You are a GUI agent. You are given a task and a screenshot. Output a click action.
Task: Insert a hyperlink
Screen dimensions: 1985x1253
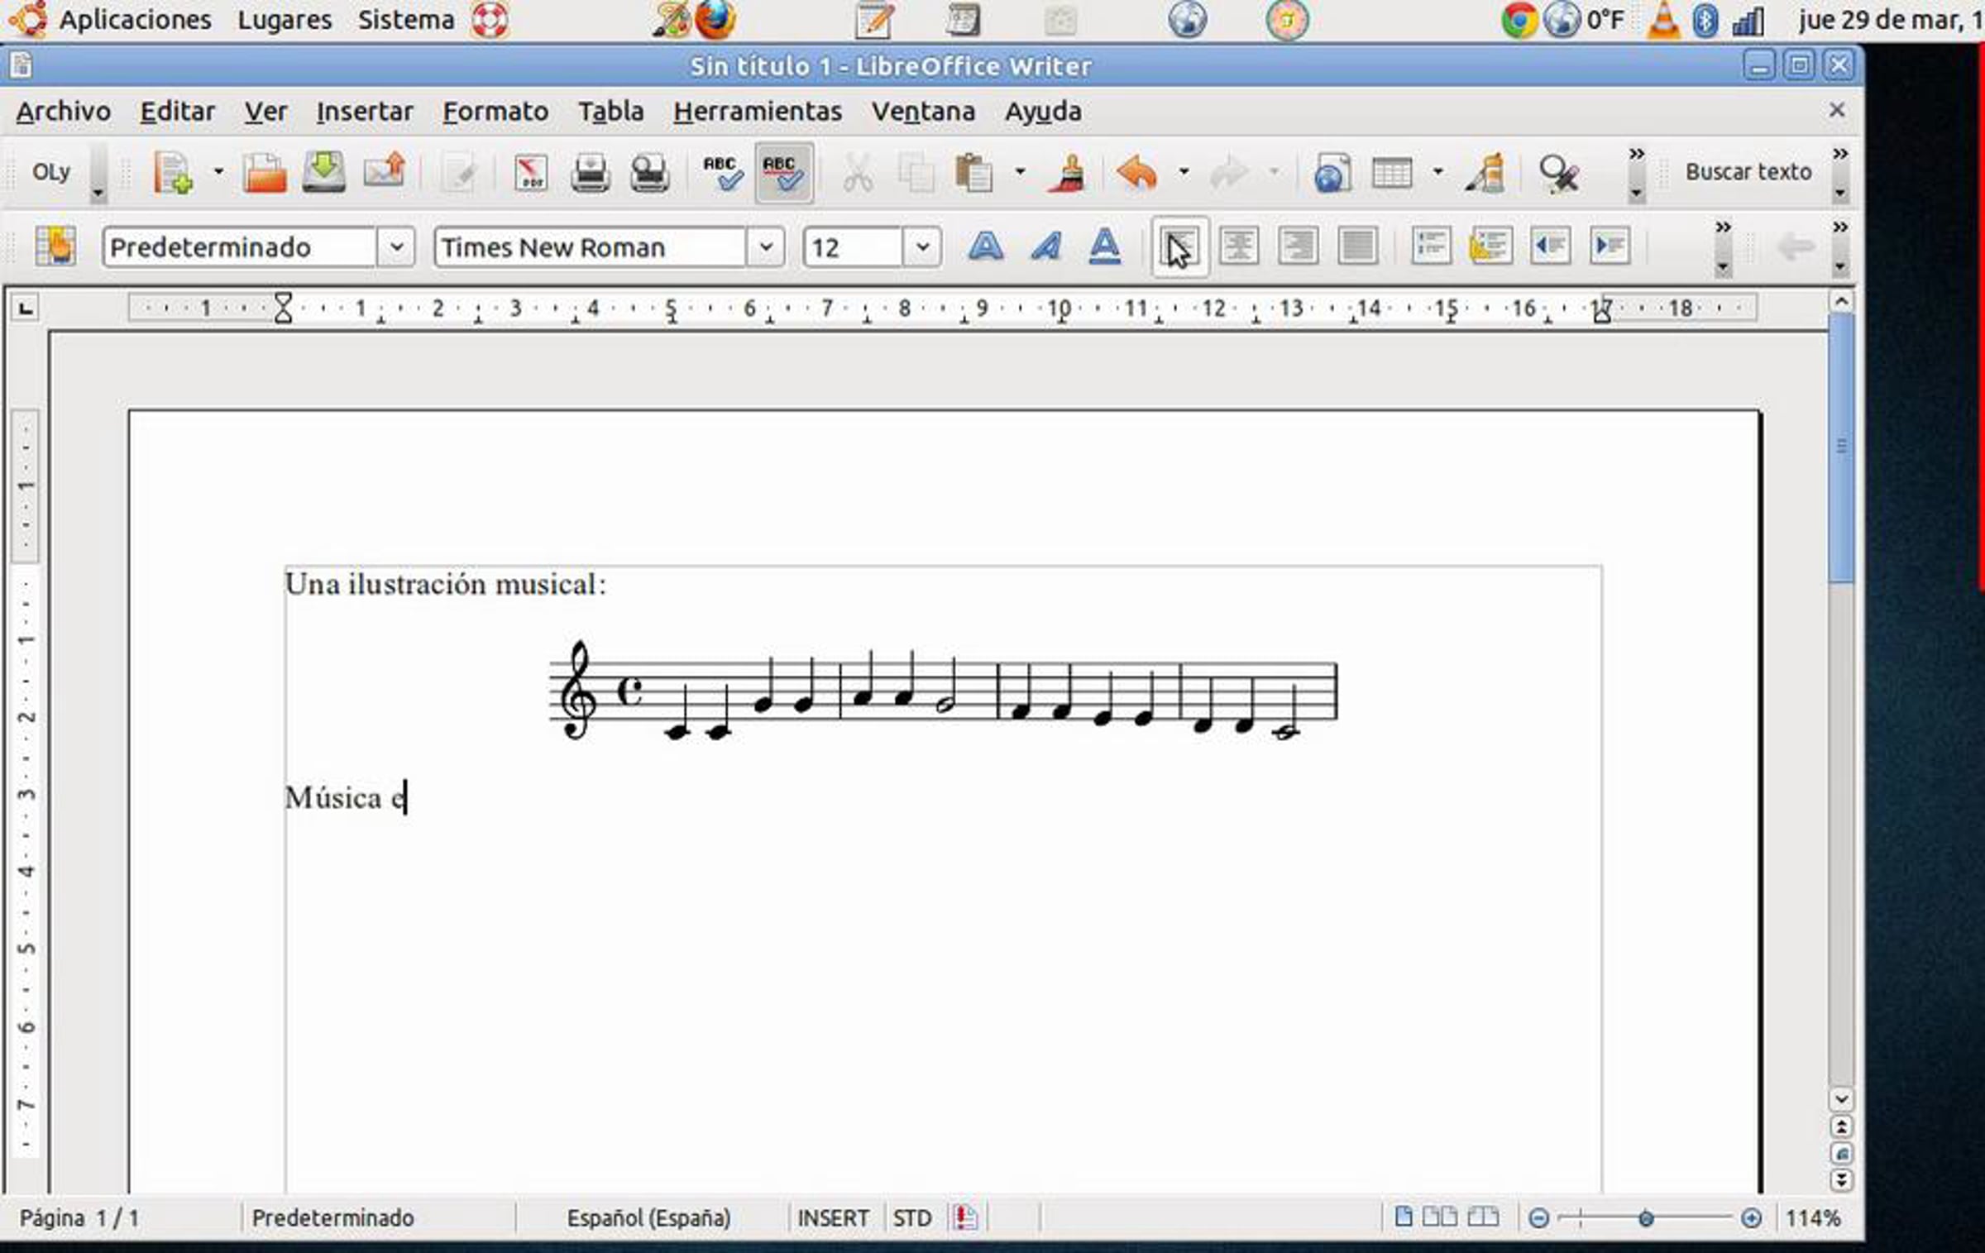coord(1332,173)
